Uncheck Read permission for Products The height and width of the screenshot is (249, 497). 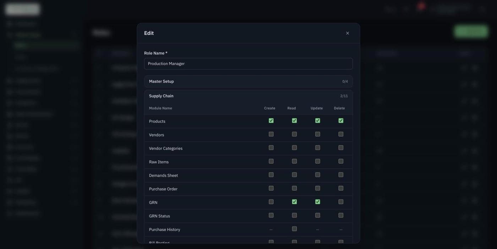(x=294, y=121)
